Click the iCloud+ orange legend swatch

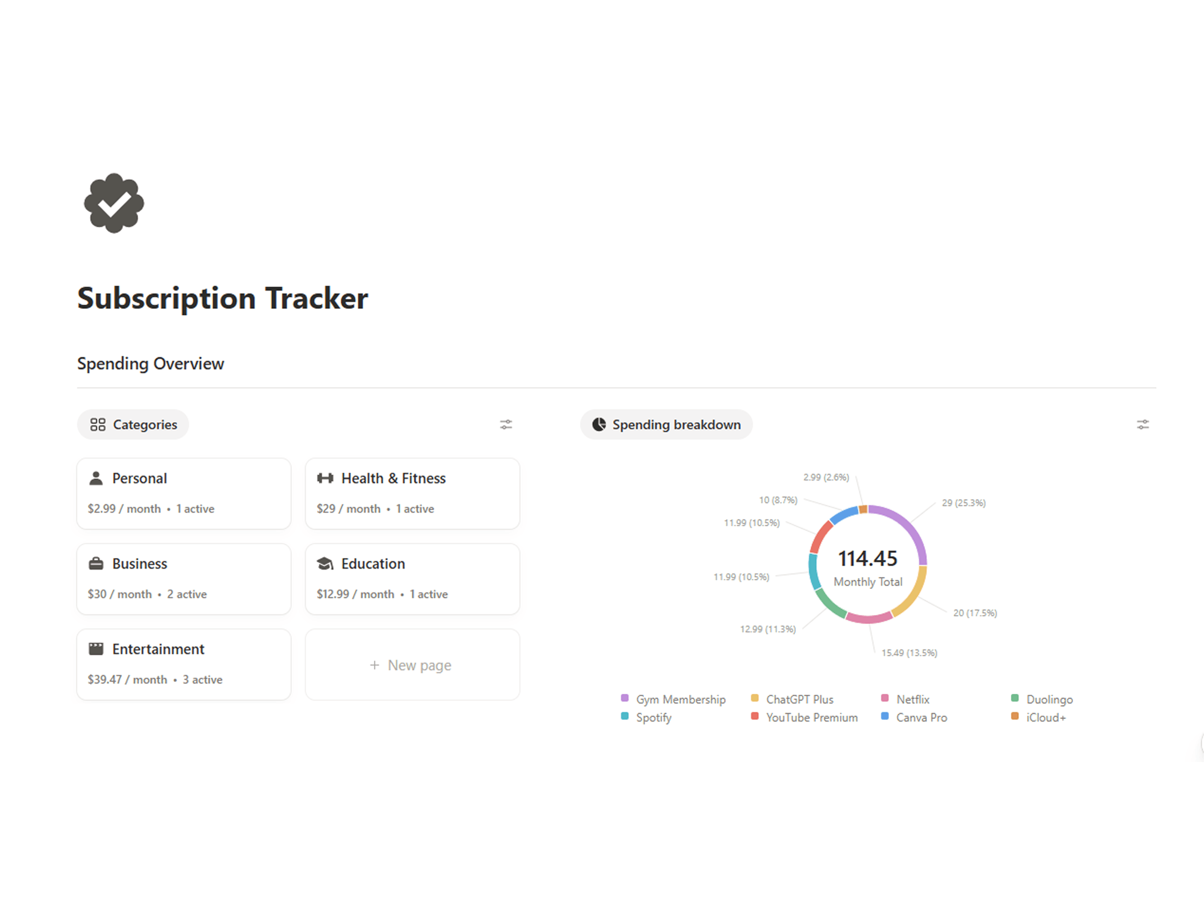[1015, 716]
